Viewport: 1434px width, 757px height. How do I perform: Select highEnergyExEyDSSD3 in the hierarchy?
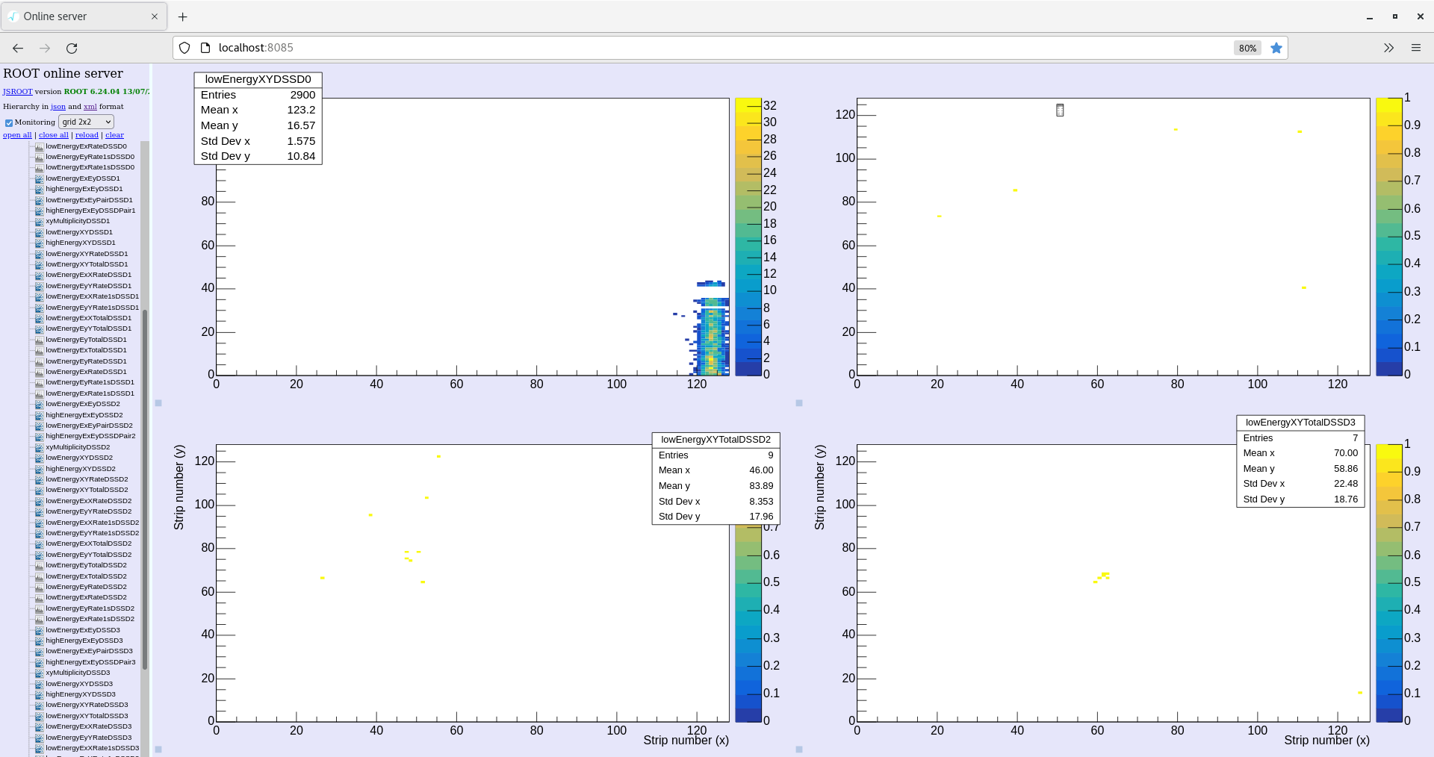[84, 641]
